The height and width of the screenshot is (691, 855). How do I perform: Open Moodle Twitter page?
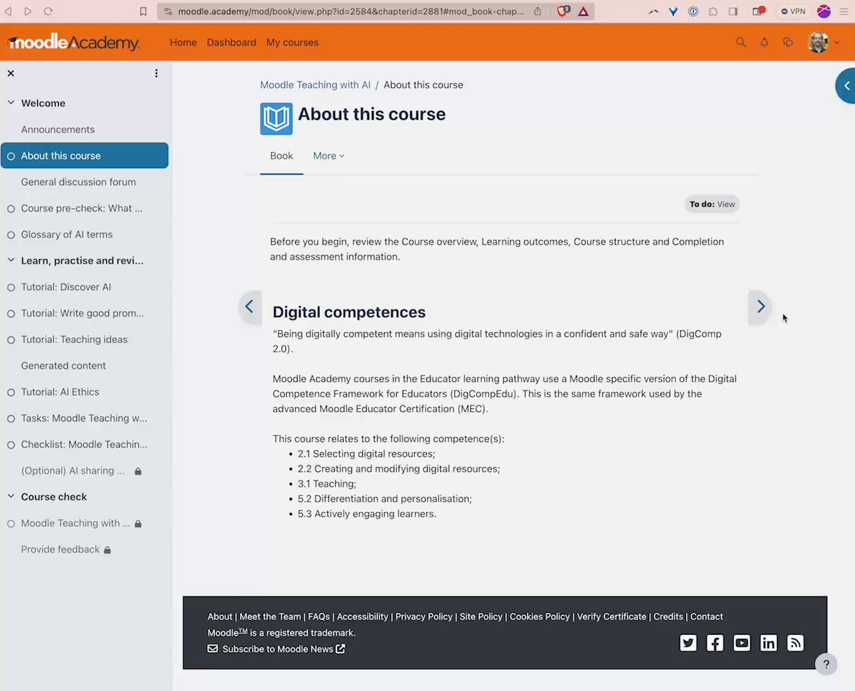coord(688,643)
